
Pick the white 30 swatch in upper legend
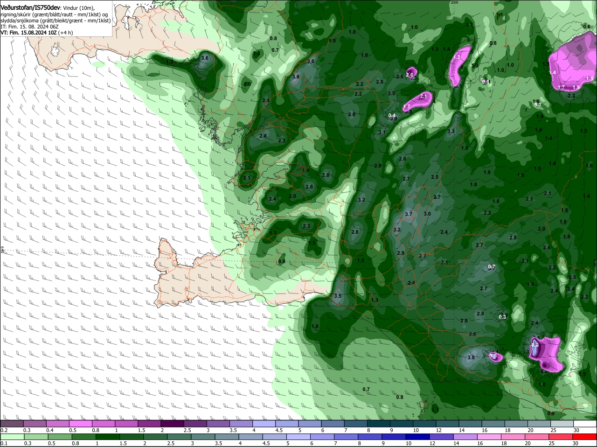(585, 424)
